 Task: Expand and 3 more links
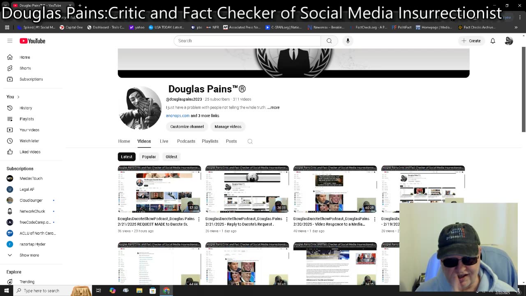pos(205,116)
